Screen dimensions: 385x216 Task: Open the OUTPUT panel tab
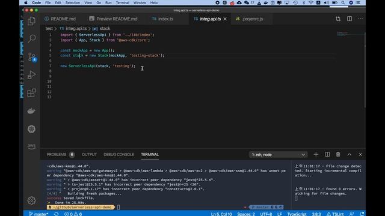click(89, 155)
